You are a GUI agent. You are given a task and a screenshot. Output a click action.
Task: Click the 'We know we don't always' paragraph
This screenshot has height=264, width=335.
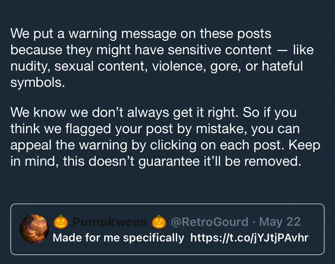tap(166, 137)
